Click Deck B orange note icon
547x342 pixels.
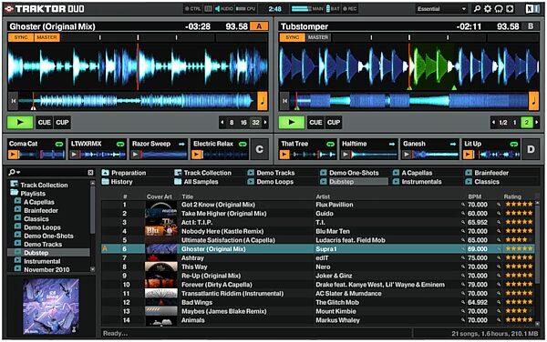tap(533, 101)
